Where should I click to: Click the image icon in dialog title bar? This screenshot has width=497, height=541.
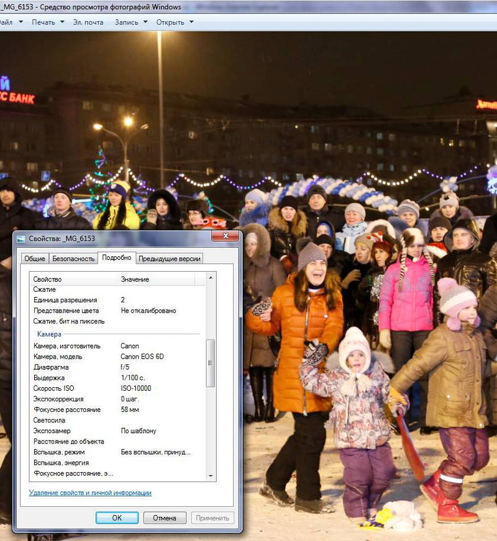21,239
